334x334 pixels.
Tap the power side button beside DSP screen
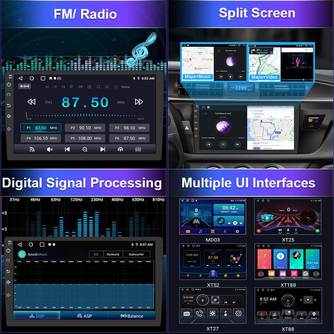(8, 251)
